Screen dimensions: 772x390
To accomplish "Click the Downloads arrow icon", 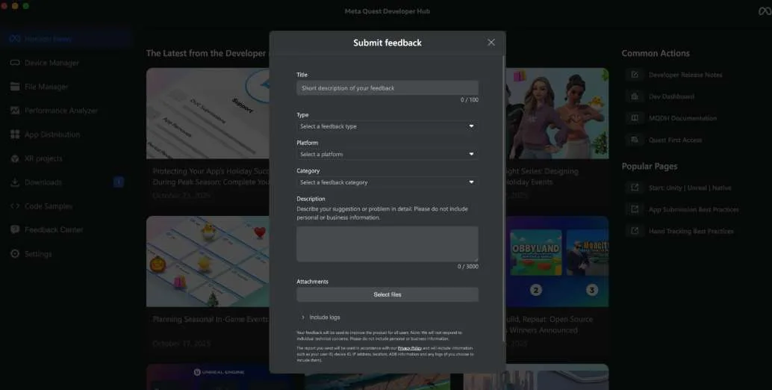I will point(15,182).
